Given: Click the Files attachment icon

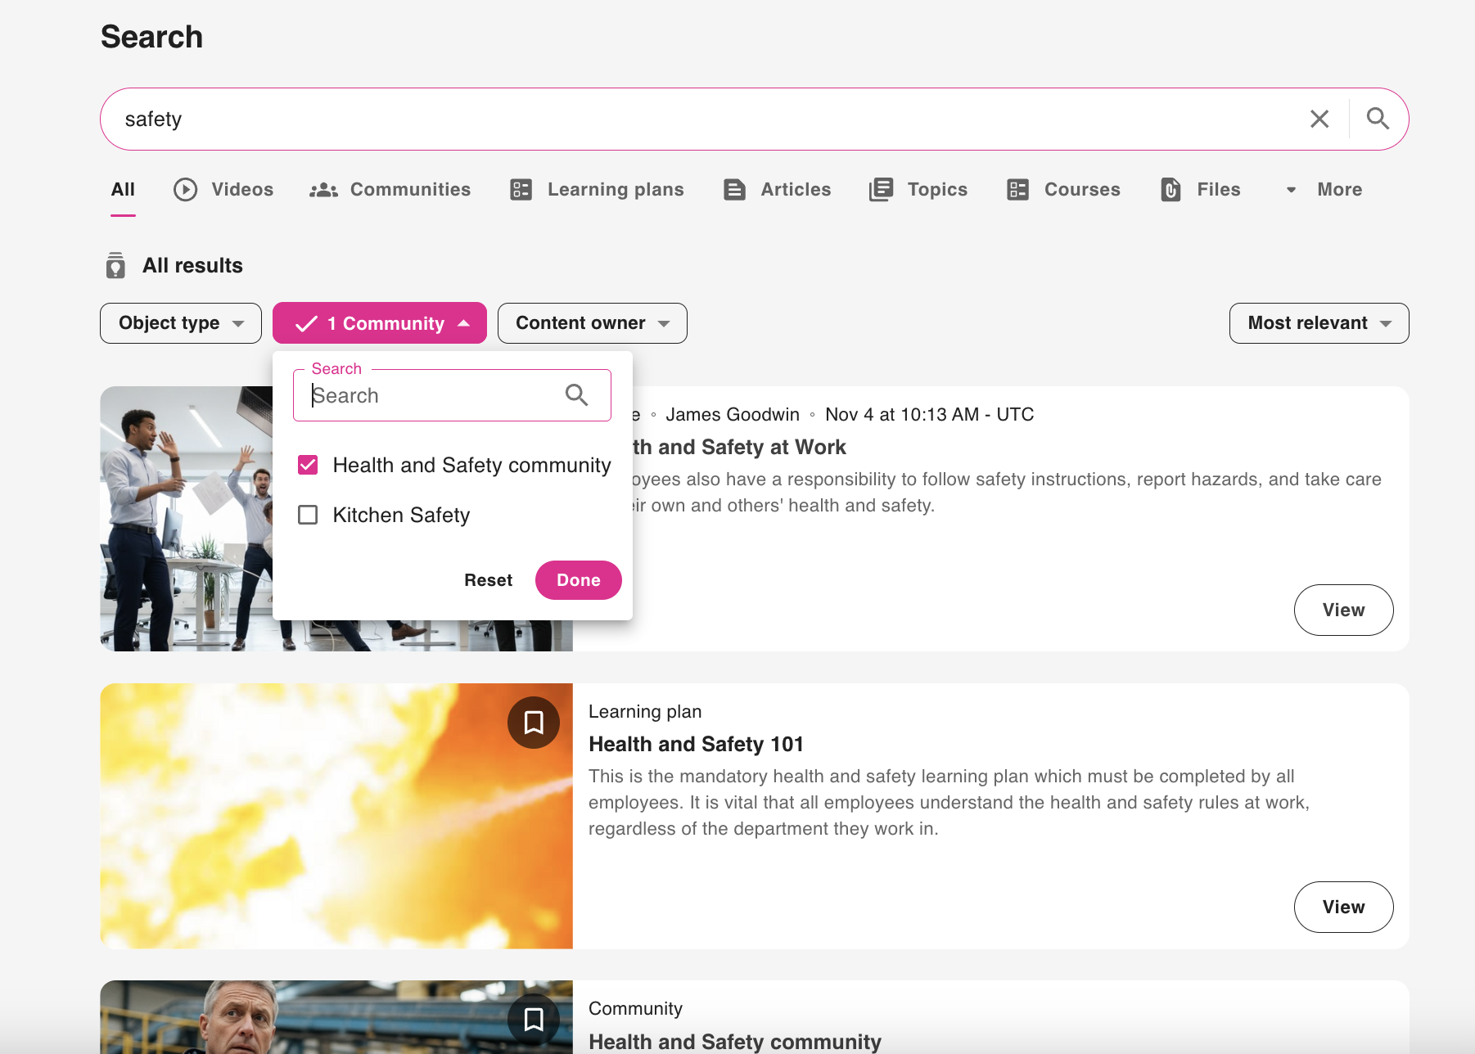Looking at the screenshot, I should 1171,190.
